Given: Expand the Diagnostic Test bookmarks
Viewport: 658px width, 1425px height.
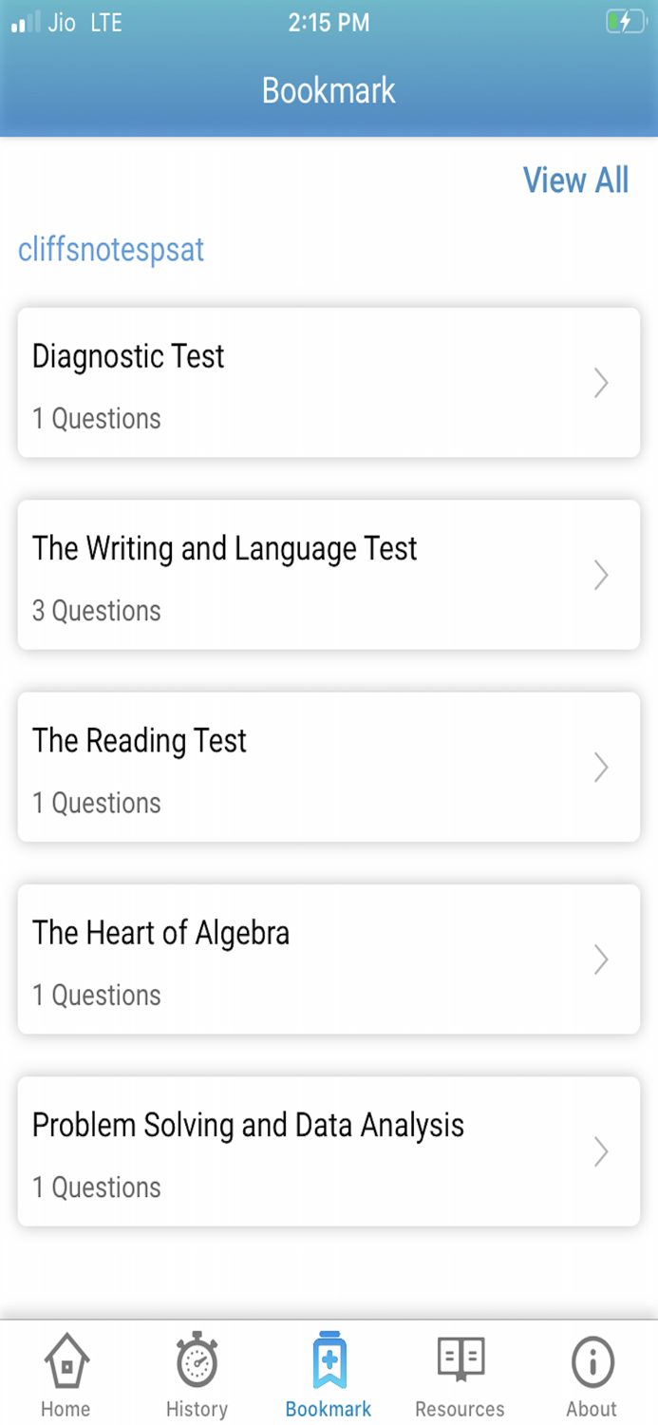Looking at the screenshot, I should pos(600,383).
